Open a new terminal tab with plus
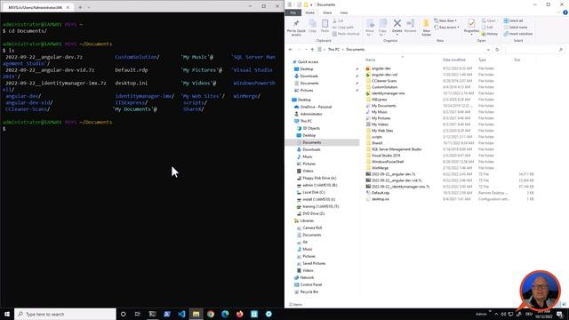The image size is (569, 320). coord(80,7)
